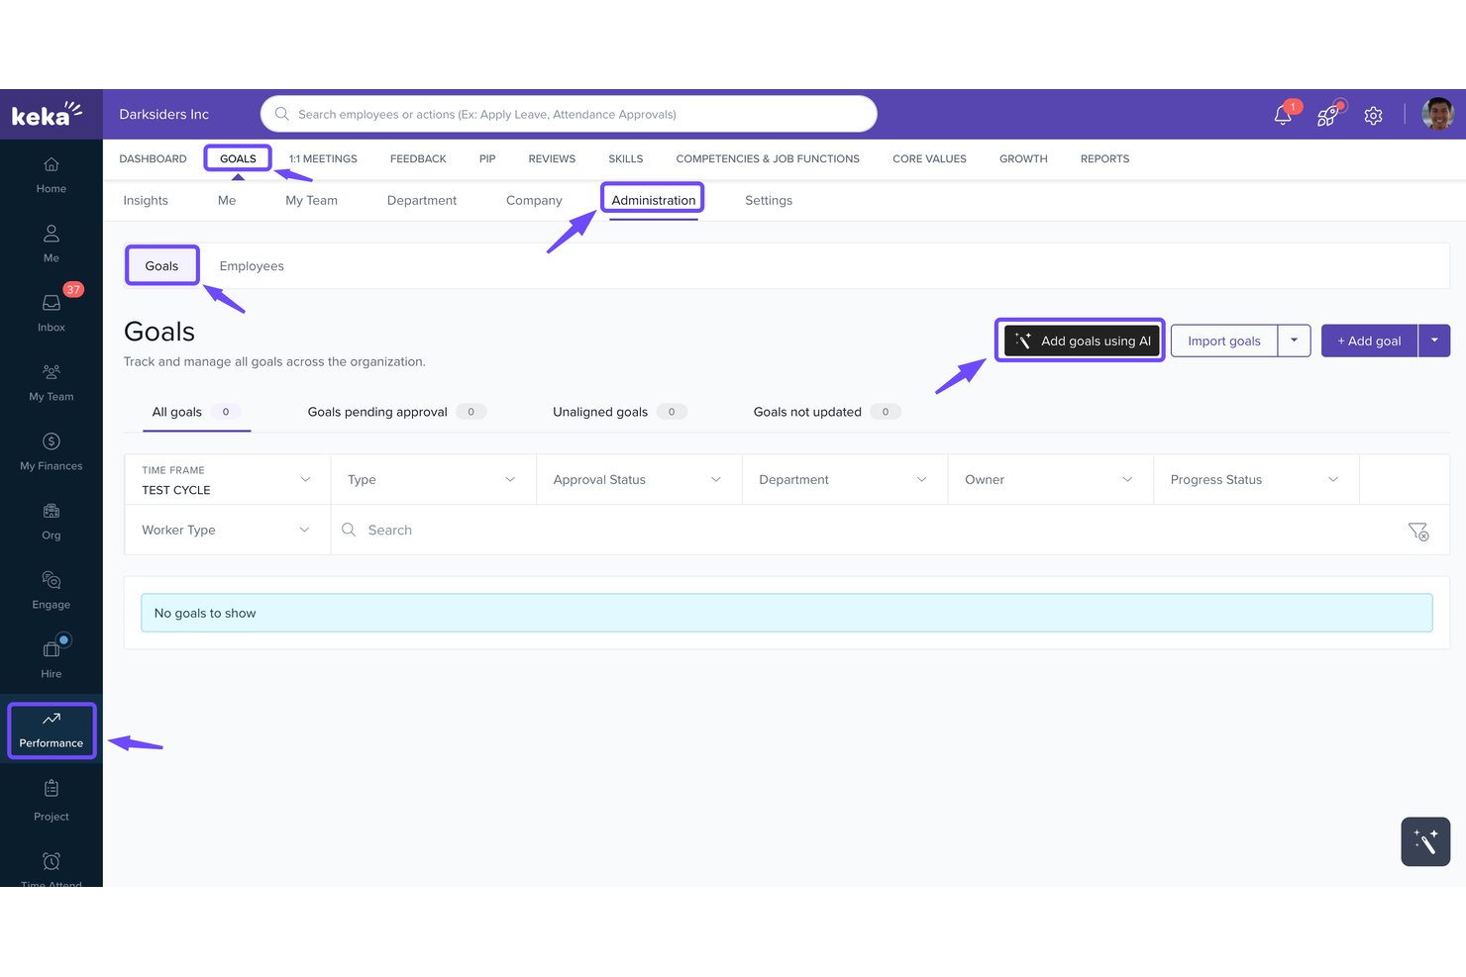Open the CORE VALUES tab
The image size is (1466, 977).
pos(929,158)
